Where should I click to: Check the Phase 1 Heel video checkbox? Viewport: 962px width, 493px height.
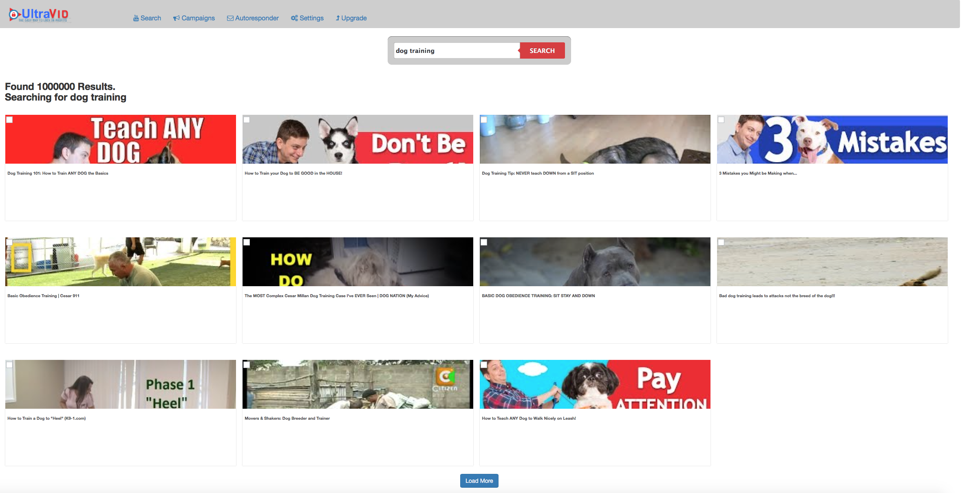click(x=10, y=365)
